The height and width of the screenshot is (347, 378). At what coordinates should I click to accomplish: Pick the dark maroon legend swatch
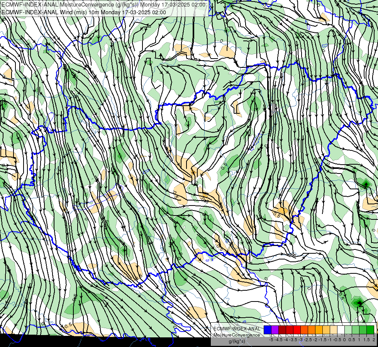282,330
